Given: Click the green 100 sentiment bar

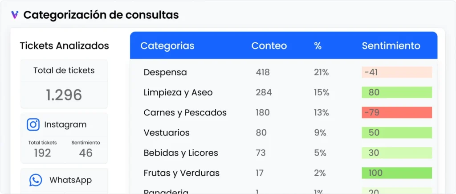Looking at the screenshot, I should (x=396, y=173).
